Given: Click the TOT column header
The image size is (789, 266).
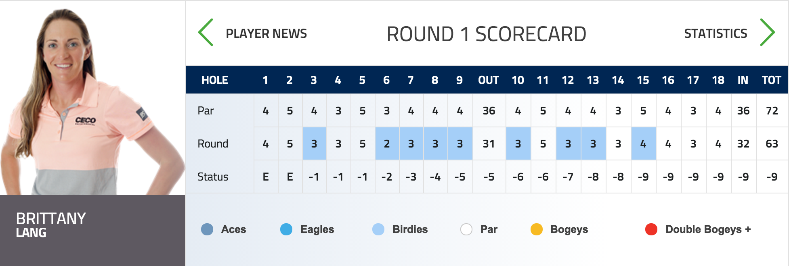Looking at the screenshot, I should [x=772, y=80].
